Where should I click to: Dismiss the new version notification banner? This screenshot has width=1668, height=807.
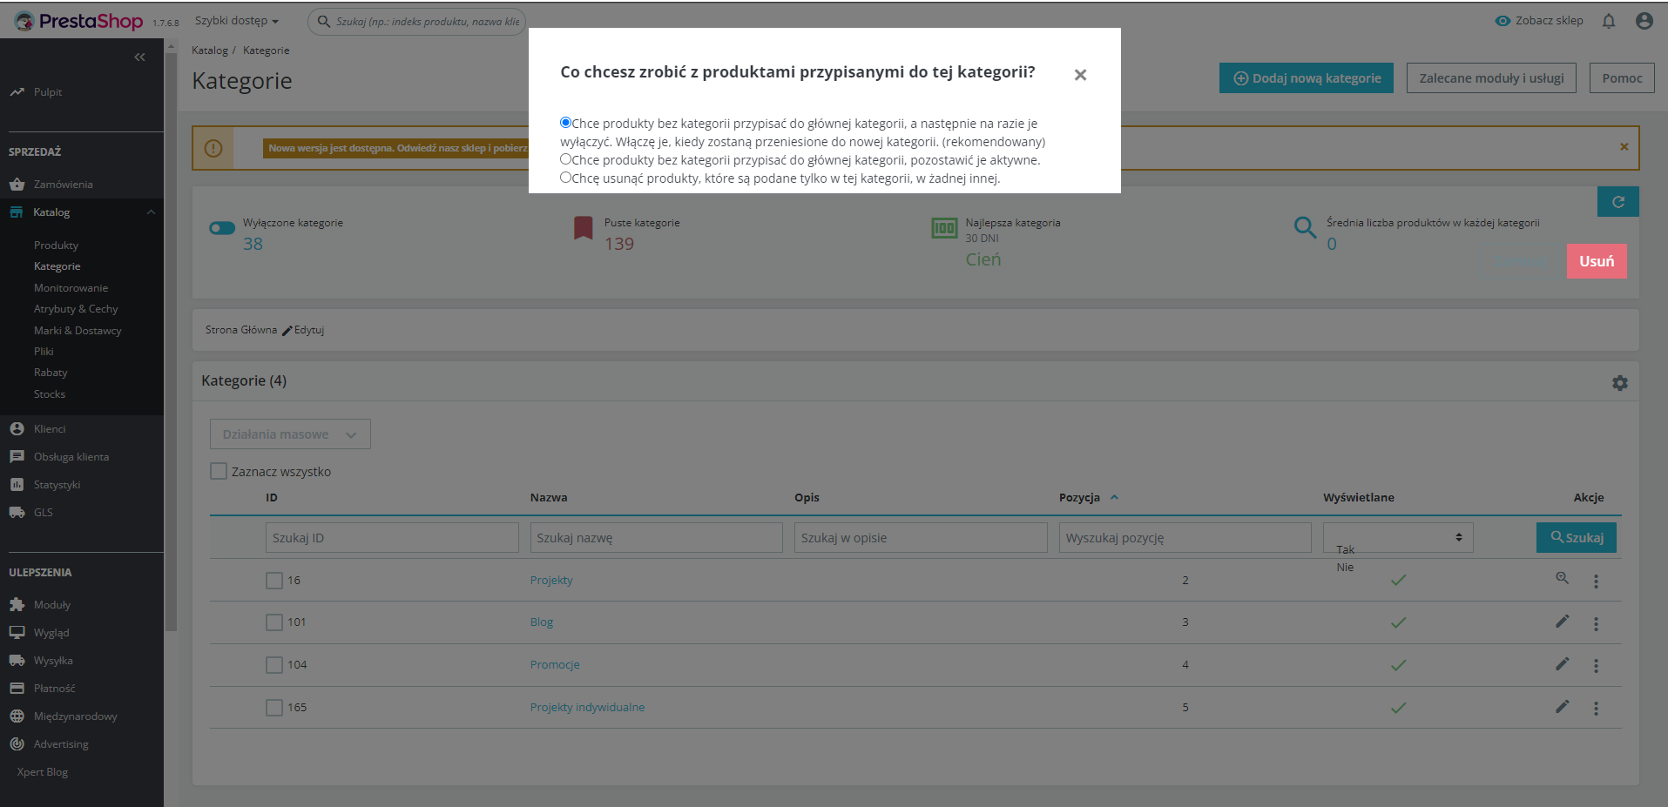pyautogui.click(x=1624, y=147)
